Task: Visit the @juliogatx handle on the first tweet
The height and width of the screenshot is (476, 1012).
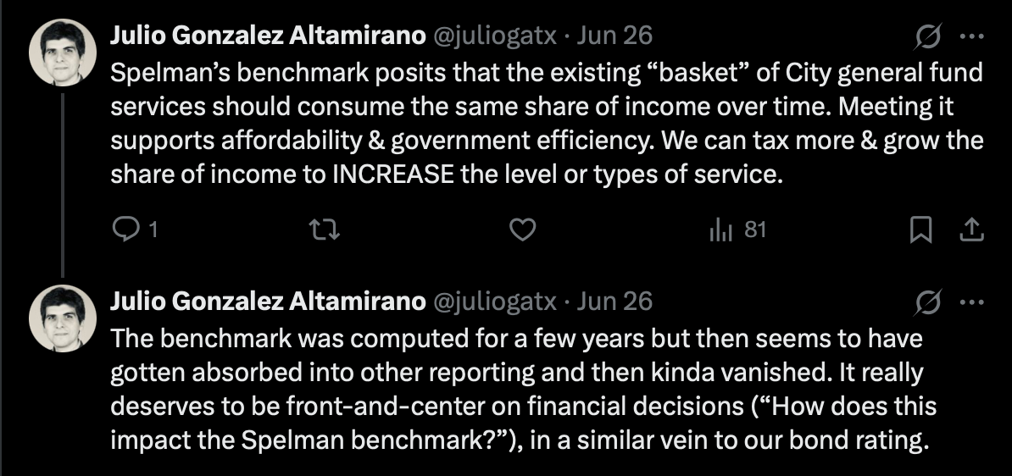Action: 494,36
